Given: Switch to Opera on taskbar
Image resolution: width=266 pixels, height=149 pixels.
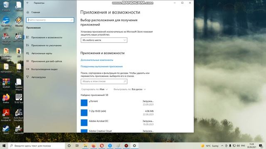Looking at the screenshot, I should point(102,146).
